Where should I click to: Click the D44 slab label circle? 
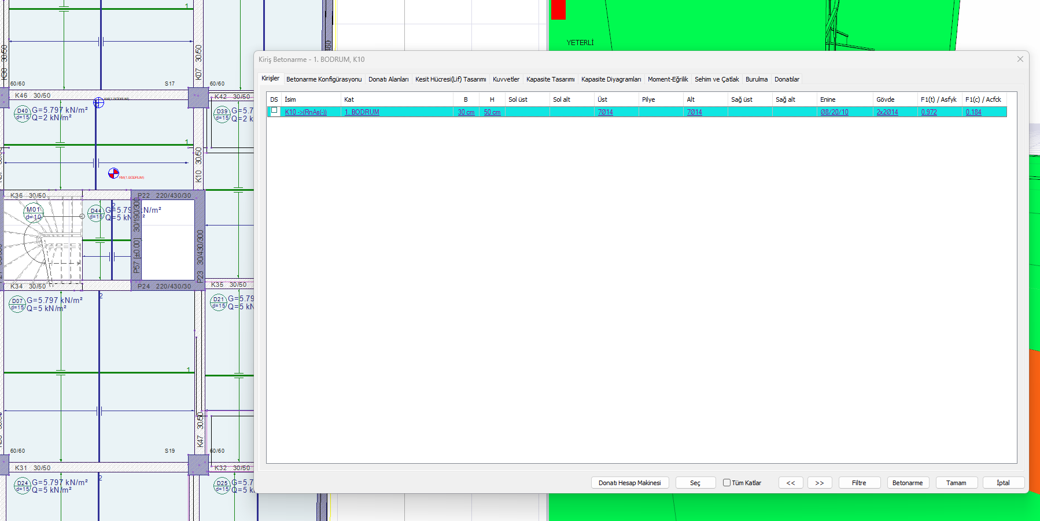95,213
